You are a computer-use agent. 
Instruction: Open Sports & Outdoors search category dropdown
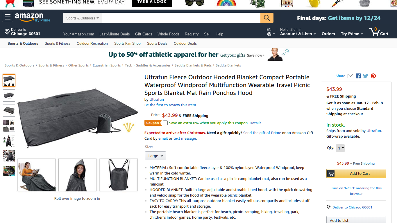tap(82, 18)
